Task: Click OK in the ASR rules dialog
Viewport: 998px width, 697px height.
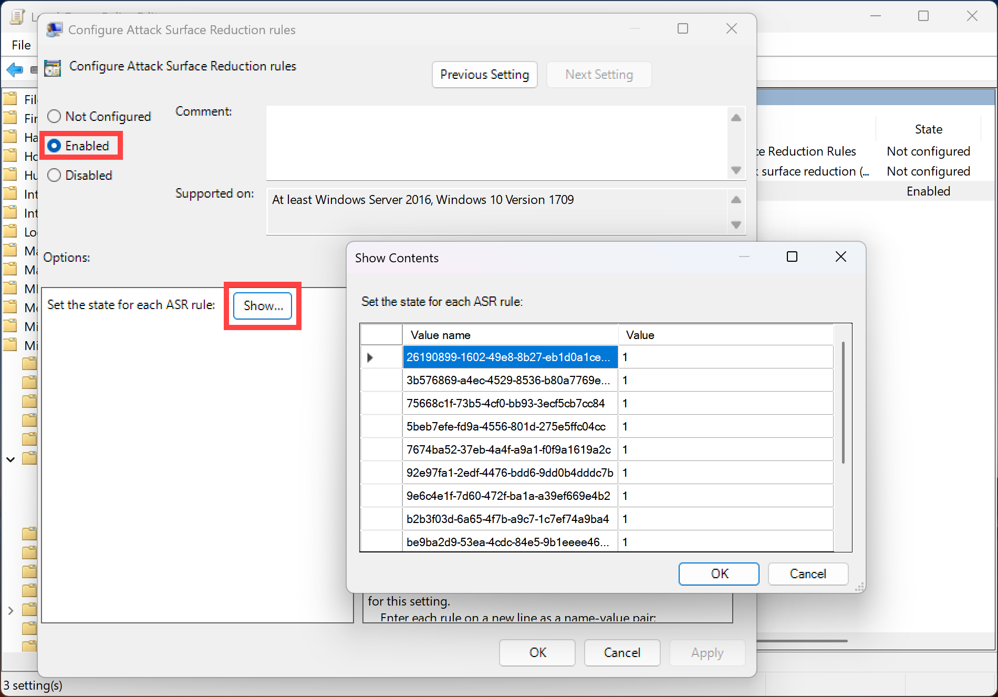Action: point(537,652)
